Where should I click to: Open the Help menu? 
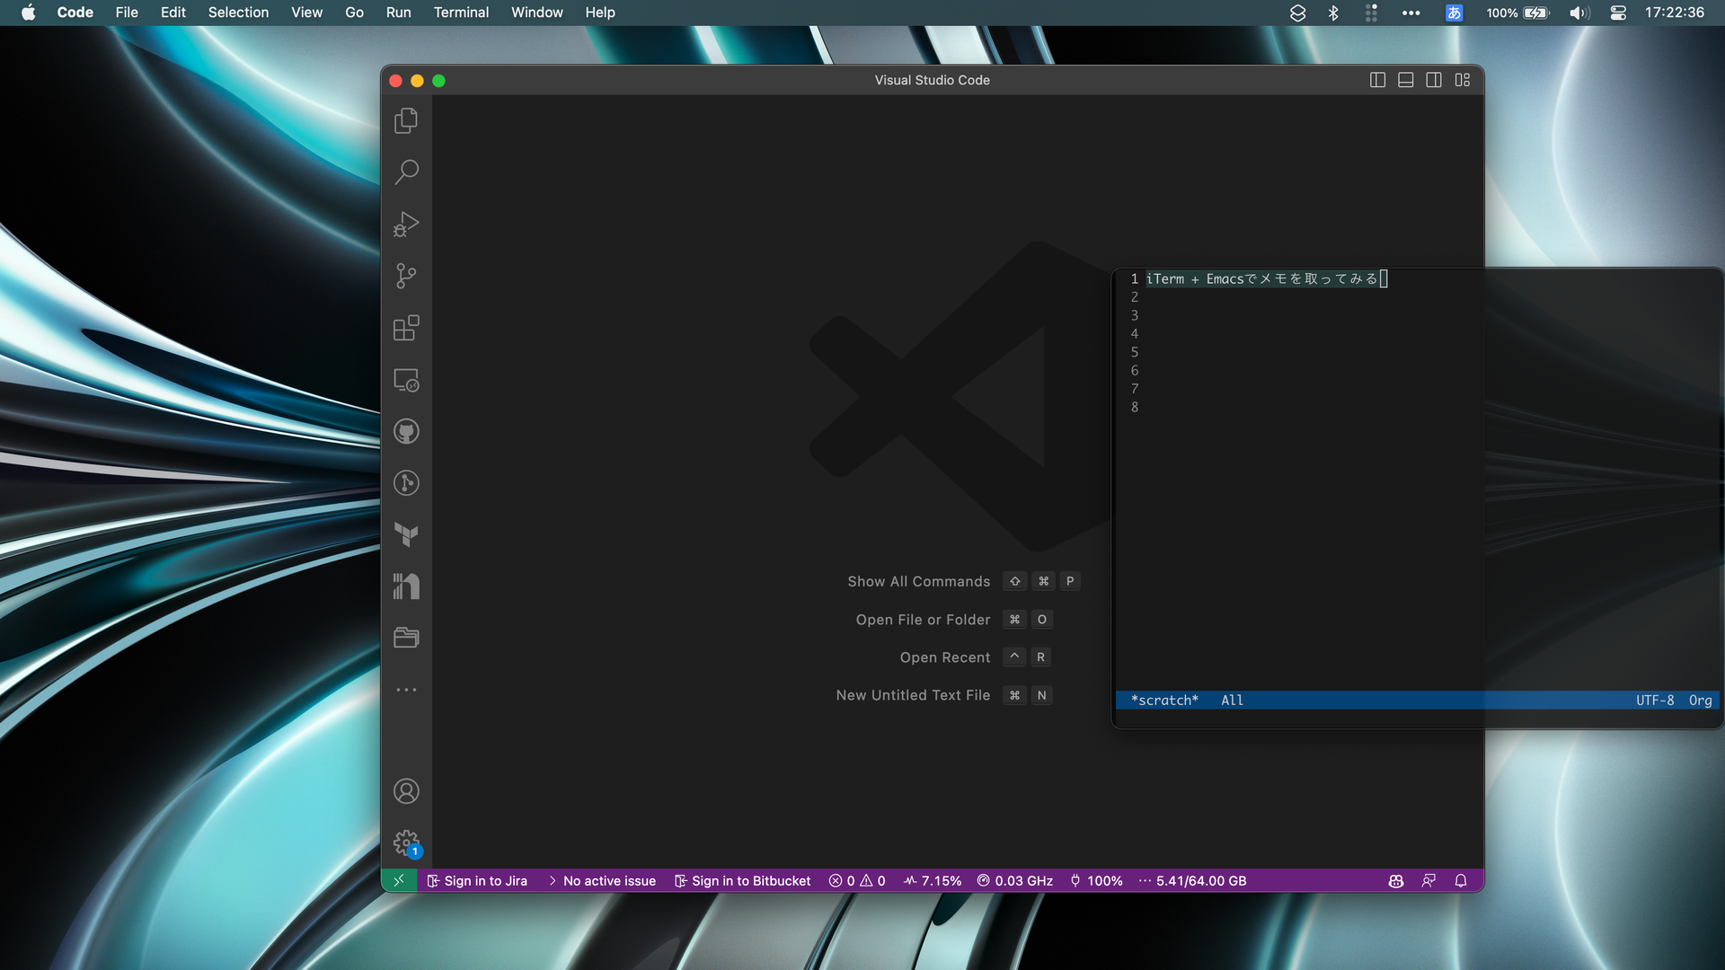coord(600,13)
